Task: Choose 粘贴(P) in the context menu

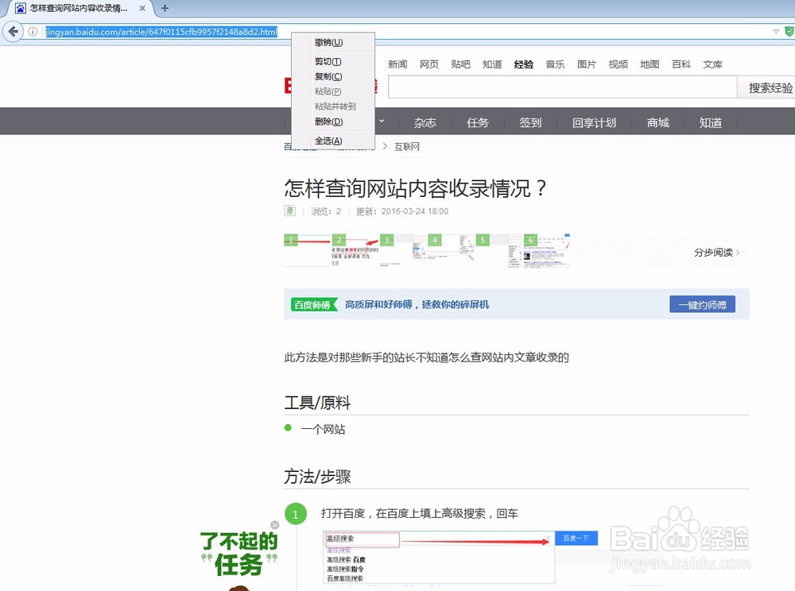Action: click(333, 91)
